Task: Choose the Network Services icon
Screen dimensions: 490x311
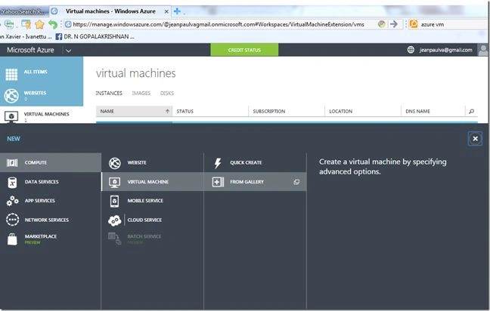Action: (x=13, y=220)
